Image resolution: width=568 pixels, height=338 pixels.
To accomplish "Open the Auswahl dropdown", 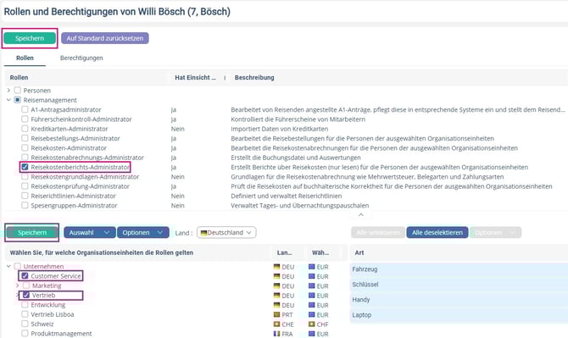I will [x=90, y=233].
